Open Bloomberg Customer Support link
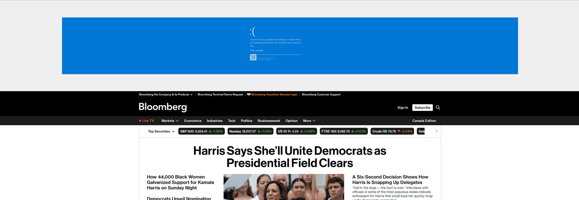Image resolution: width=579 pixels, height=200 pixels. (321, 95)
